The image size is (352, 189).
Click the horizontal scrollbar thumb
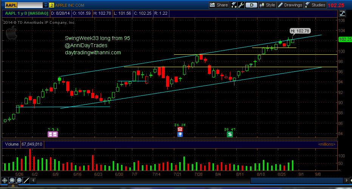(296, 180)
